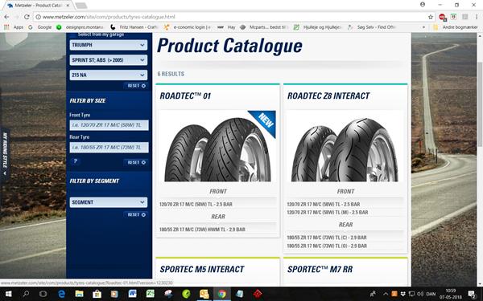Select the Metzeler Product Catalogue browser tab
The width and height of the screenshot is (483, 301).
click(39, 6)
